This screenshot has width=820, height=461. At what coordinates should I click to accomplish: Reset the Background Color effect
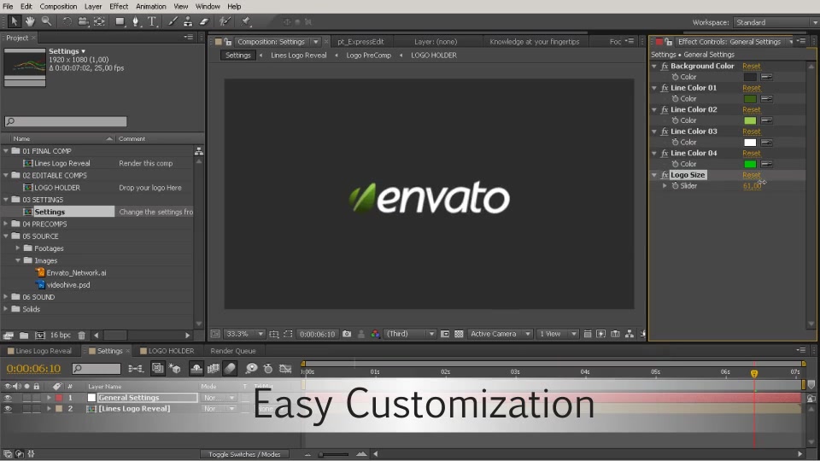pos(752,66)
